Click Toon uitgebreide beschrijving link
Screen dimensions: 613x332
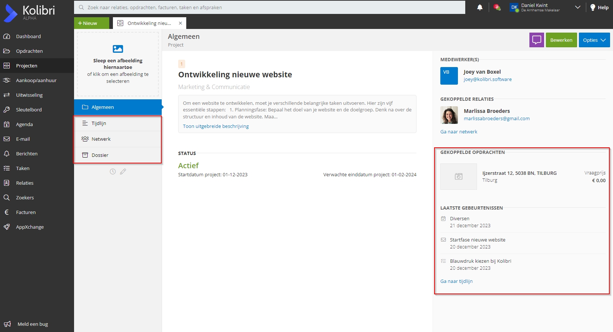click(x=216, y=126)
